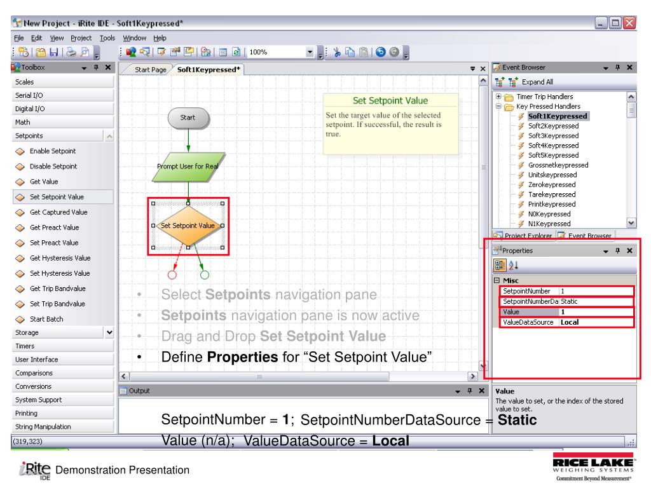Close the Properties panel
Image resolution: width=651 pixels, height=488 pixels.
pos(629,250)
